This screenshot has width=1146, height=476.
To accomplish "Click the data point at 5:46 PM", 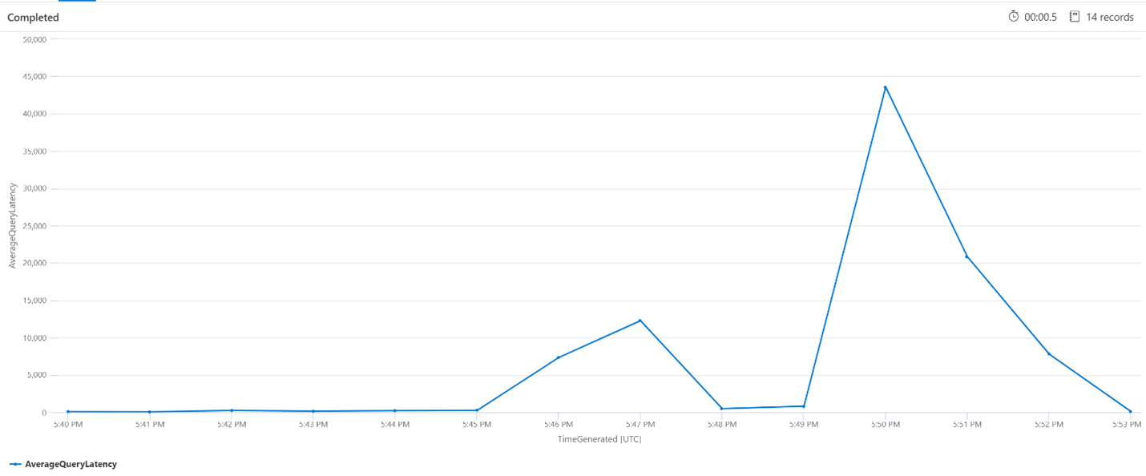I will coord(559,358).
